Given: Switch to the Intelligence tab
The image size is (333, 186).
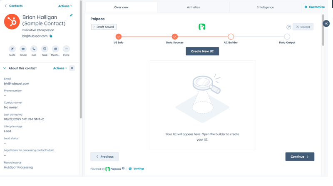Looking at the screenshot, I should [265, 7].
